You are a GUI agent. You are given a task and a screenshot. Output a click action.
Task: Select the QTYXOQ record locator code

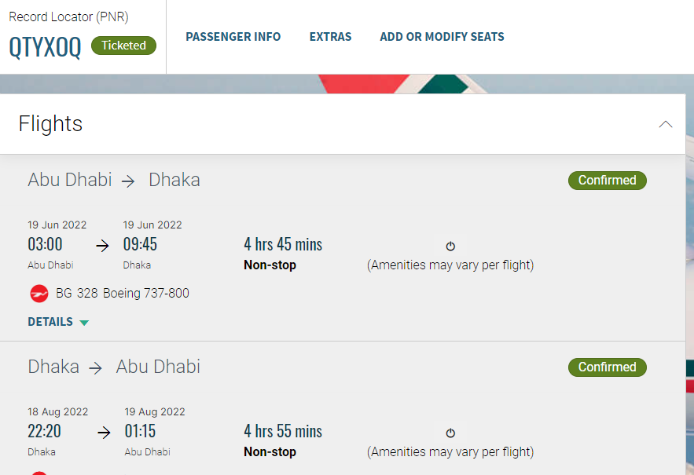coord(45,47)
